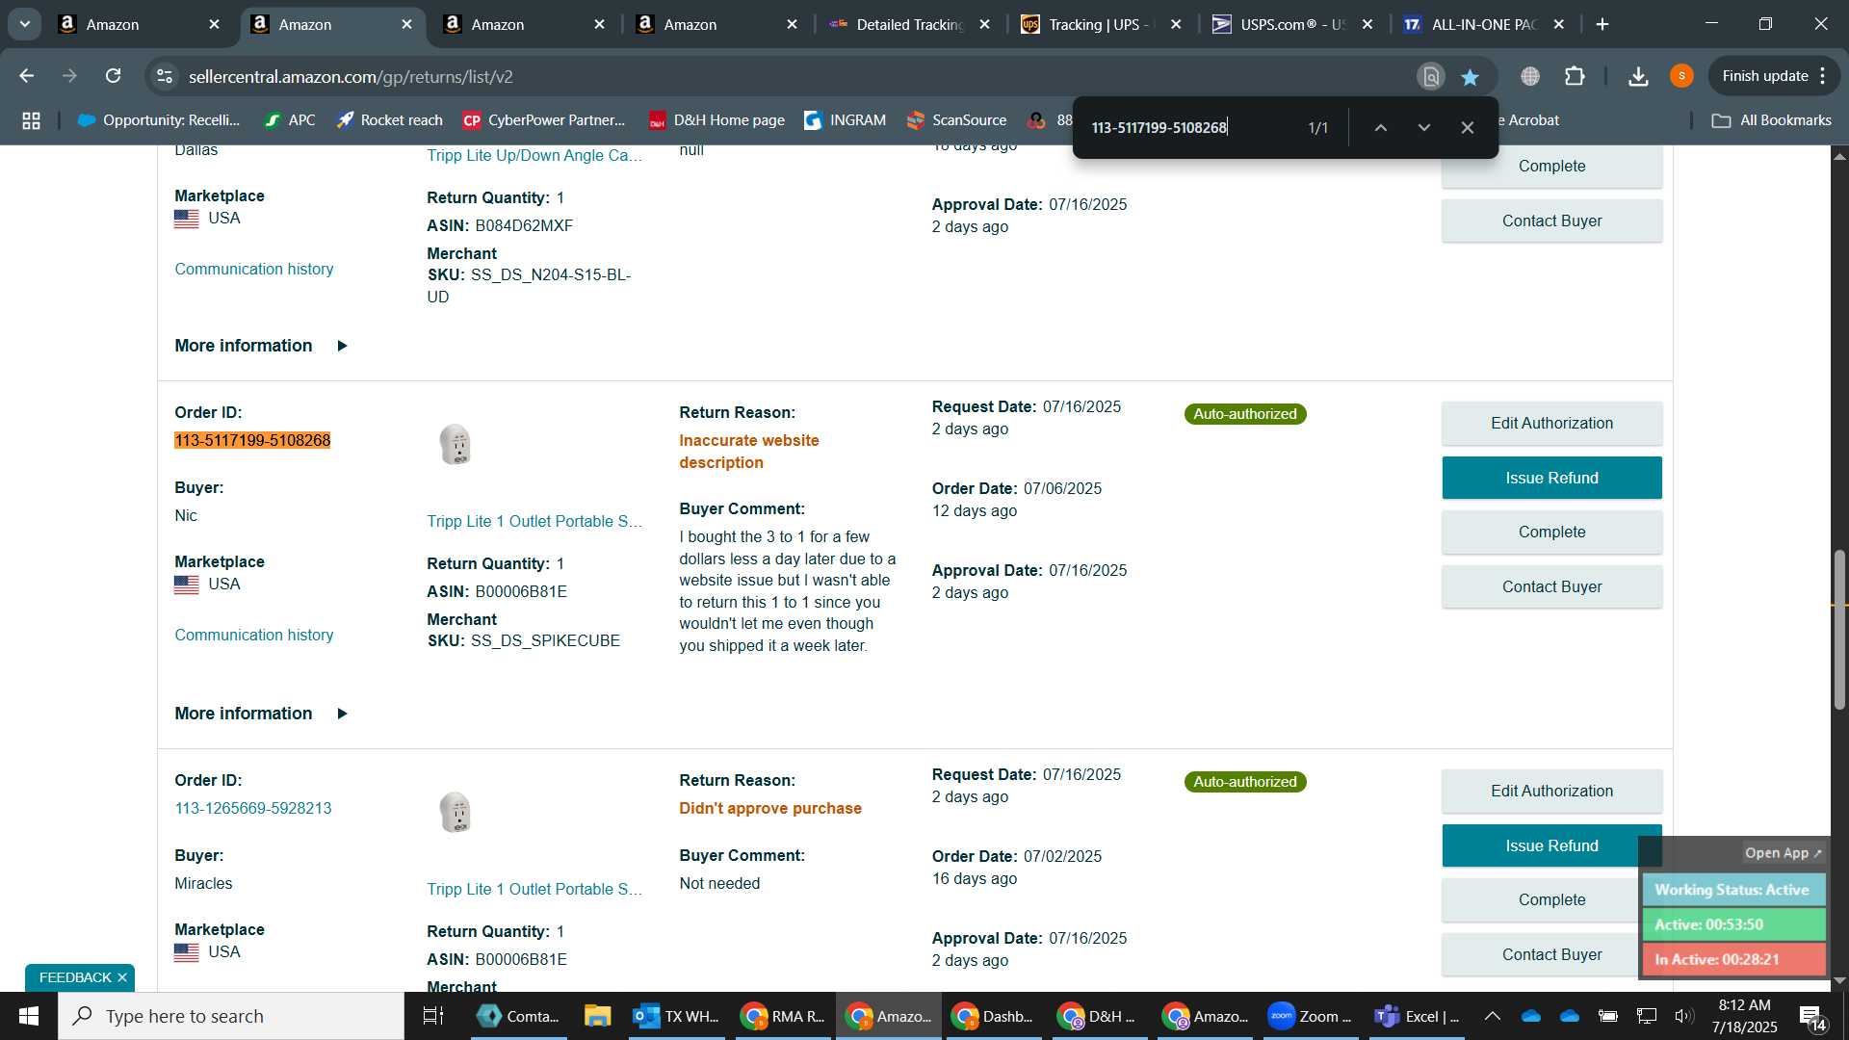Open order ID 113-1265669-5928213 link
This screenshot has height=1040, width=1849.
point(253,808)
